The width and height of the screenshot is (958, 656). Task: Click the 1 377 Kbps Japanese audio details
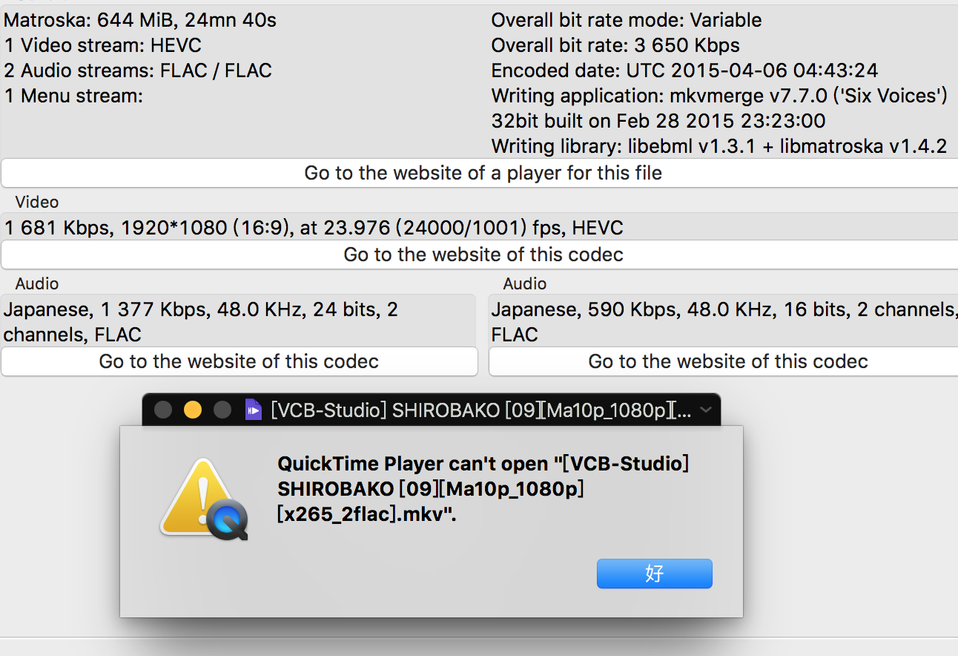click(200, 321)
